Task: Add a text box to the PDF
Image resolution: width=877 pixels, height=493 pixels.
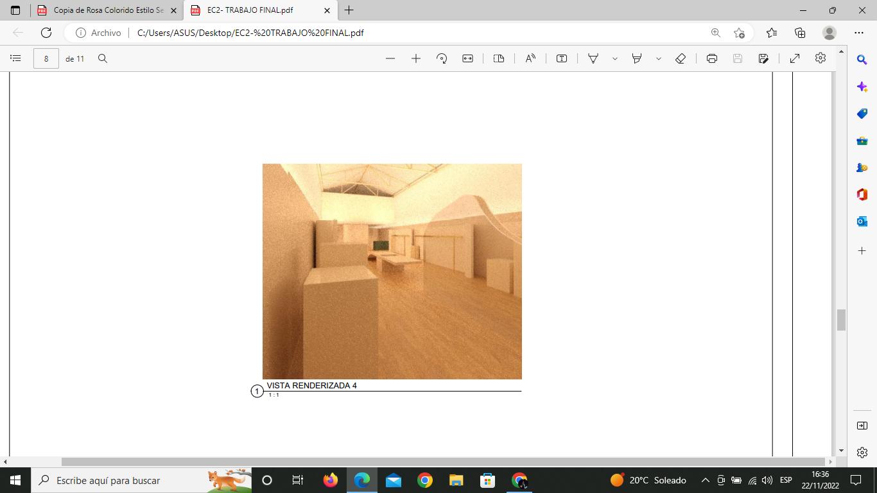Action: pos(562,58)
